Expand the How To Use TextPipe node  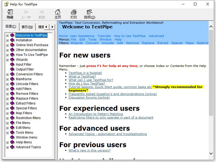tap(7, 55)
